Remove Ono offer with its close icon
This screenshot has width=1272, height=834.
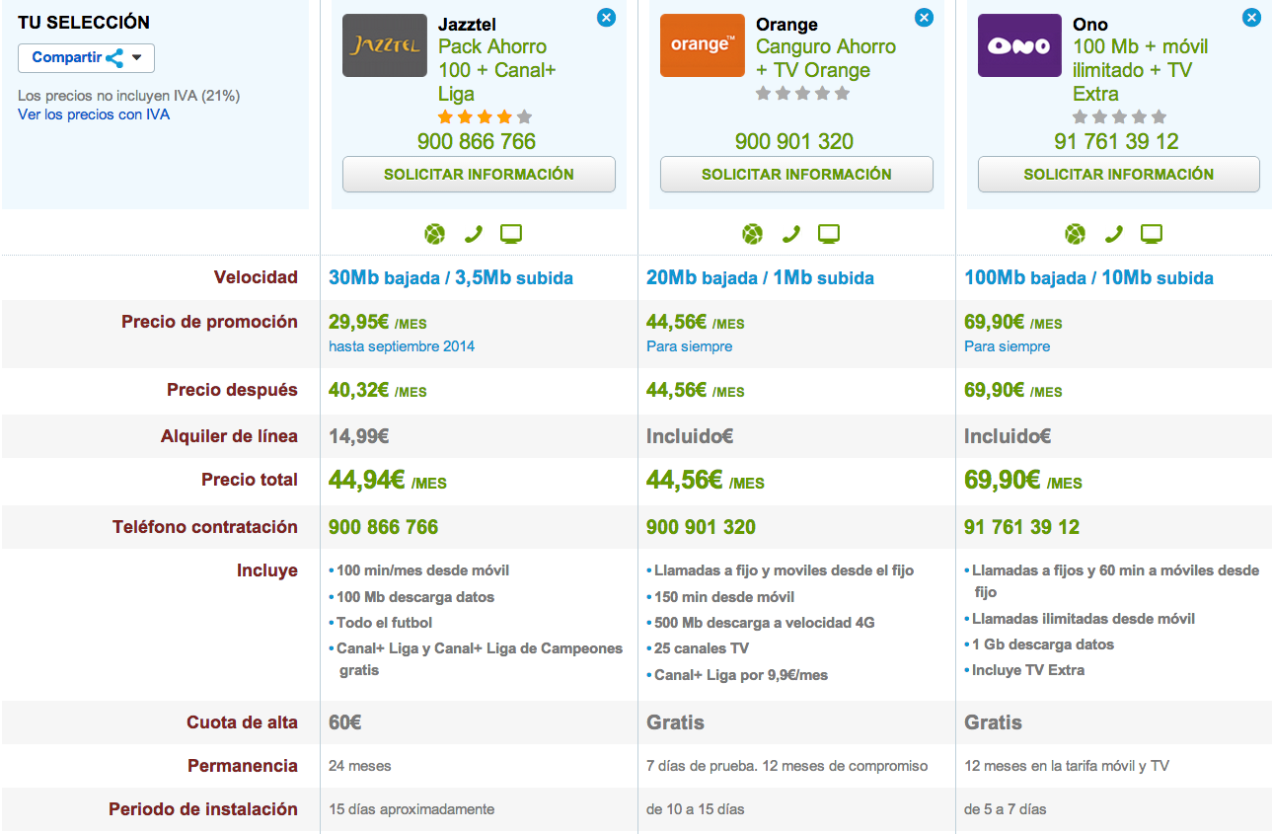point(1251,17)
